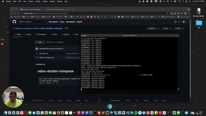The width and height of the screenshot is (206, 116).
Task: Launch Google Chrome from the dock
Action: [18, 113]
